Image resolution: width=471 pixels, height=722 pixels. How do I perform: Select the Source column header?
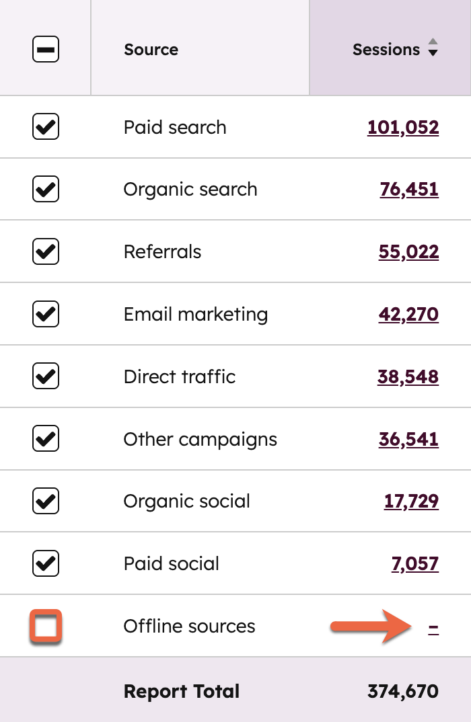[x=151, y=48]
